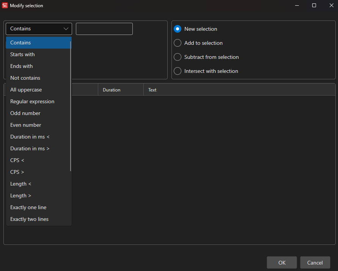Switch to "Add to selection" mode

(178, 43)
